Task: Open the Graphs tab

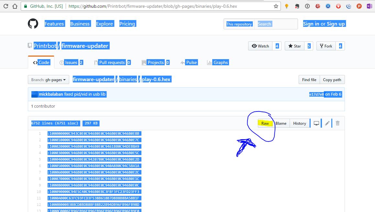Action: click(218, 62)
